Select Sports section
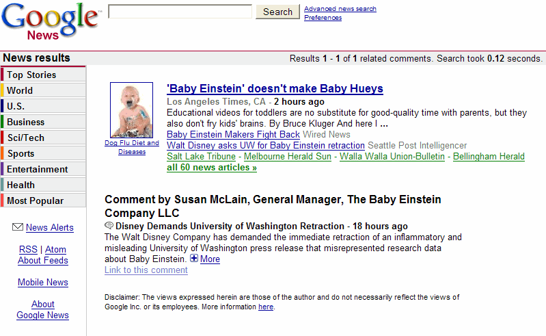The image size is (546, 336). tap(44, 153)
